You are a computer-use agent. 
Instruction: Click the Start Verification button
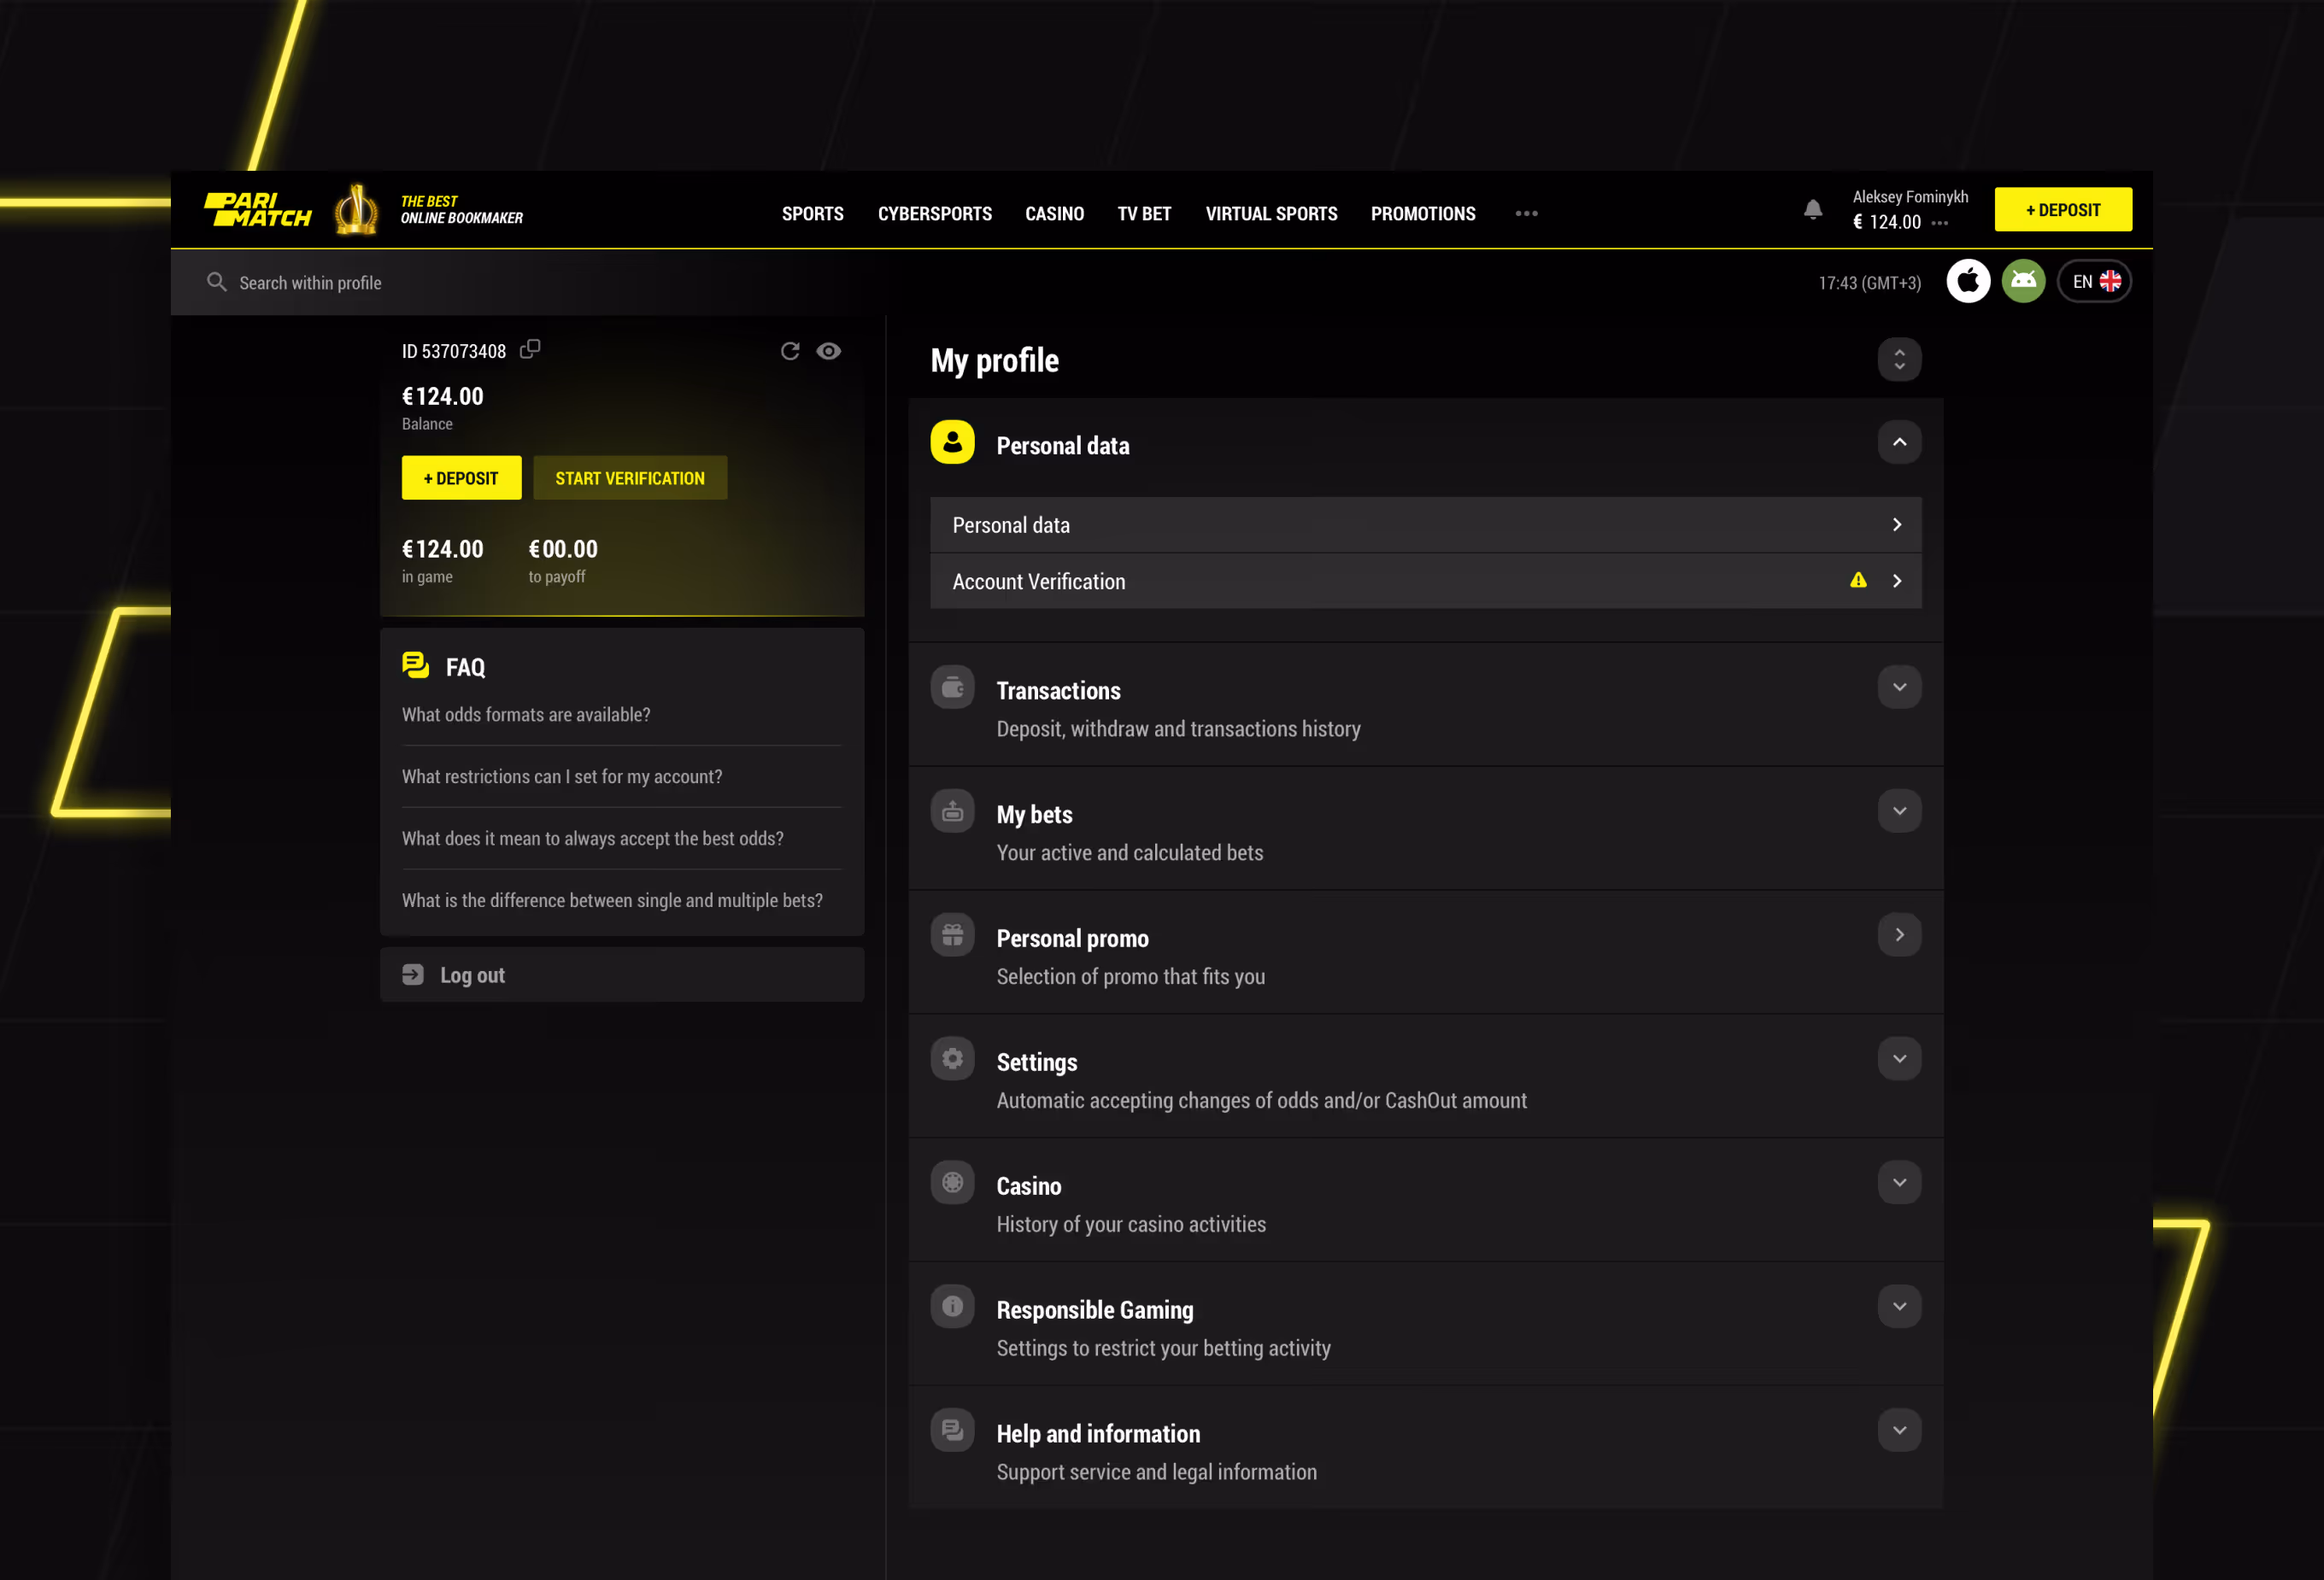click(629, 478)
